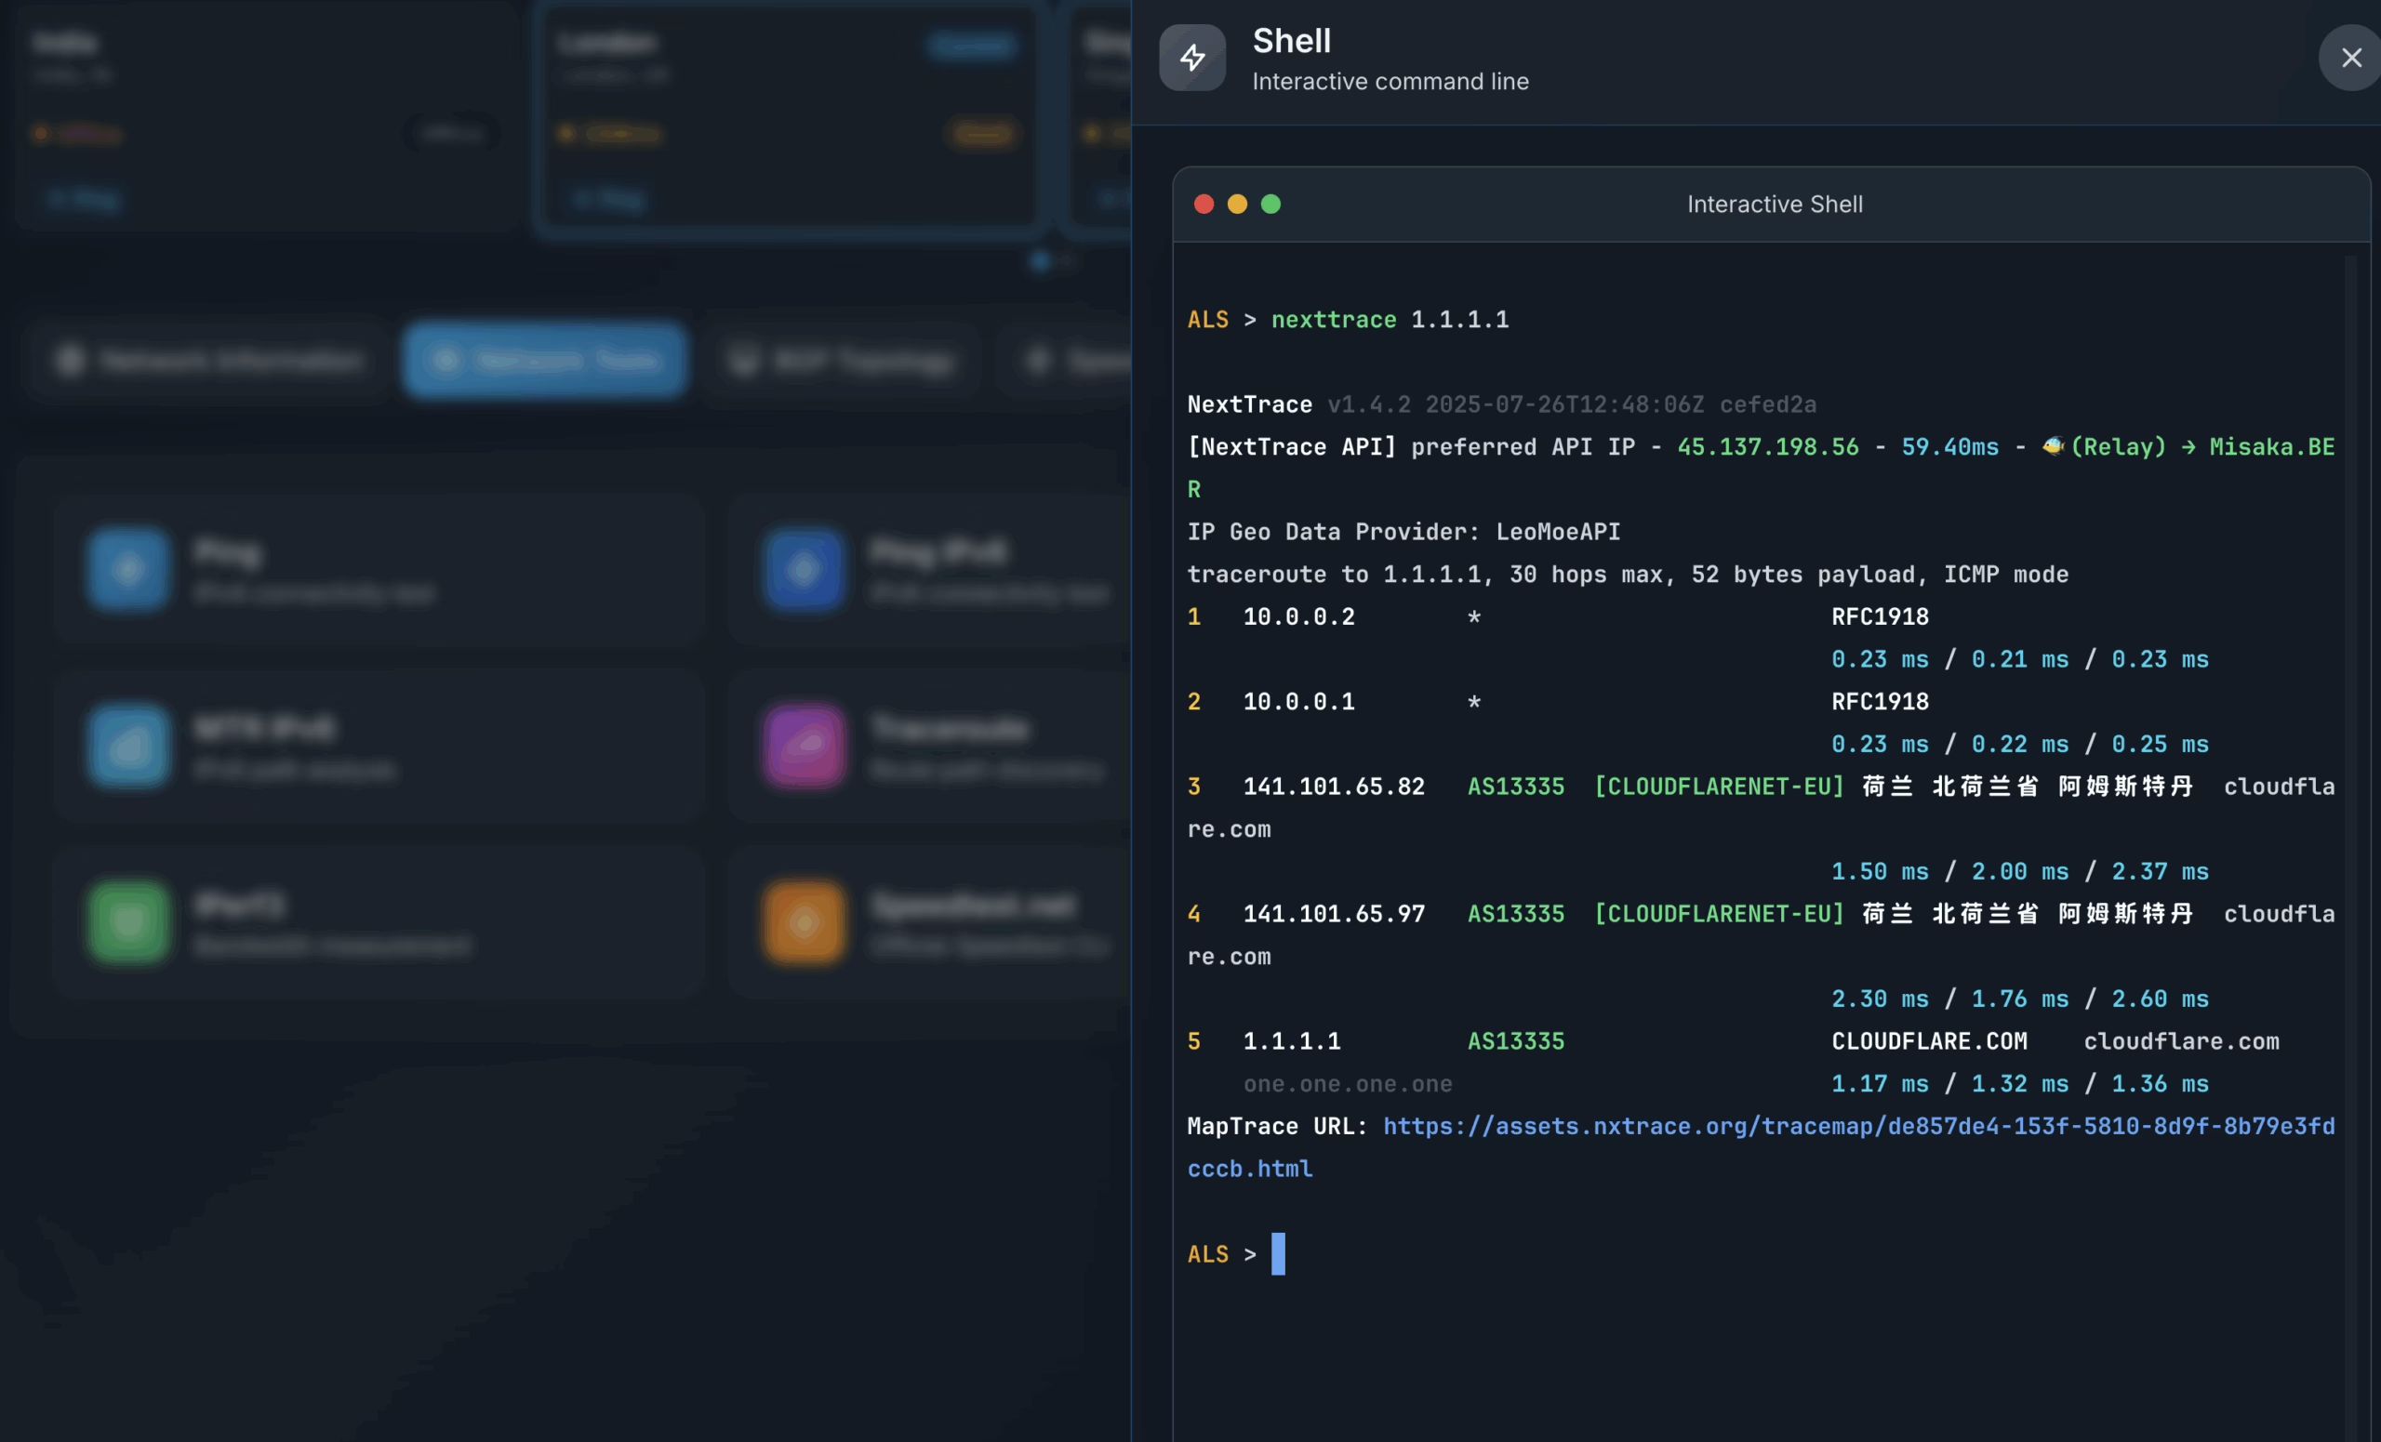Image resolution: width=2381 pixels, height=1442 pixels.
Task: Click the 2.30 ms timing value
Action: pos(1880,999)
